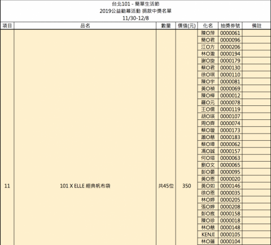Click ticket number 0000061
Image resolution: width=271 pixels, height=245 pixels.
230,33
